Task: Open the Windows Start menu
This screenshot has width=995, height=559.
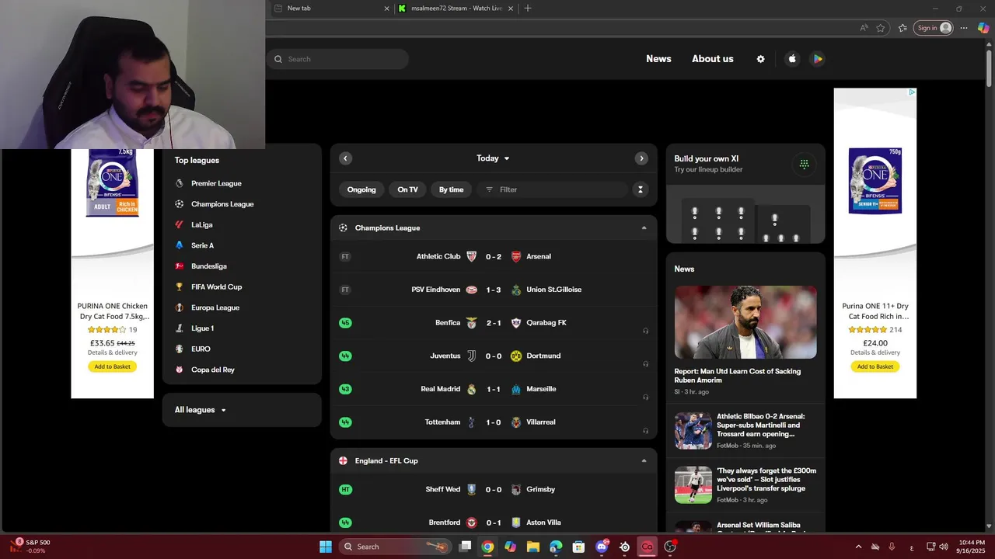Action: 326,547
